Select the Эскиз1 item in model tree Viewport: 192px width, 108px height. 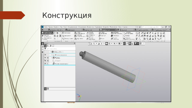tap(58, 61)
